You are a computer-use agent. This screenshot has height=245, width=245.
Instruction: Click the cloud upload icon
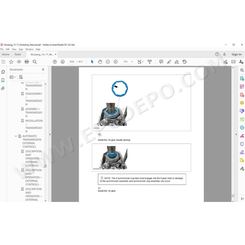[x=19, y=62]
